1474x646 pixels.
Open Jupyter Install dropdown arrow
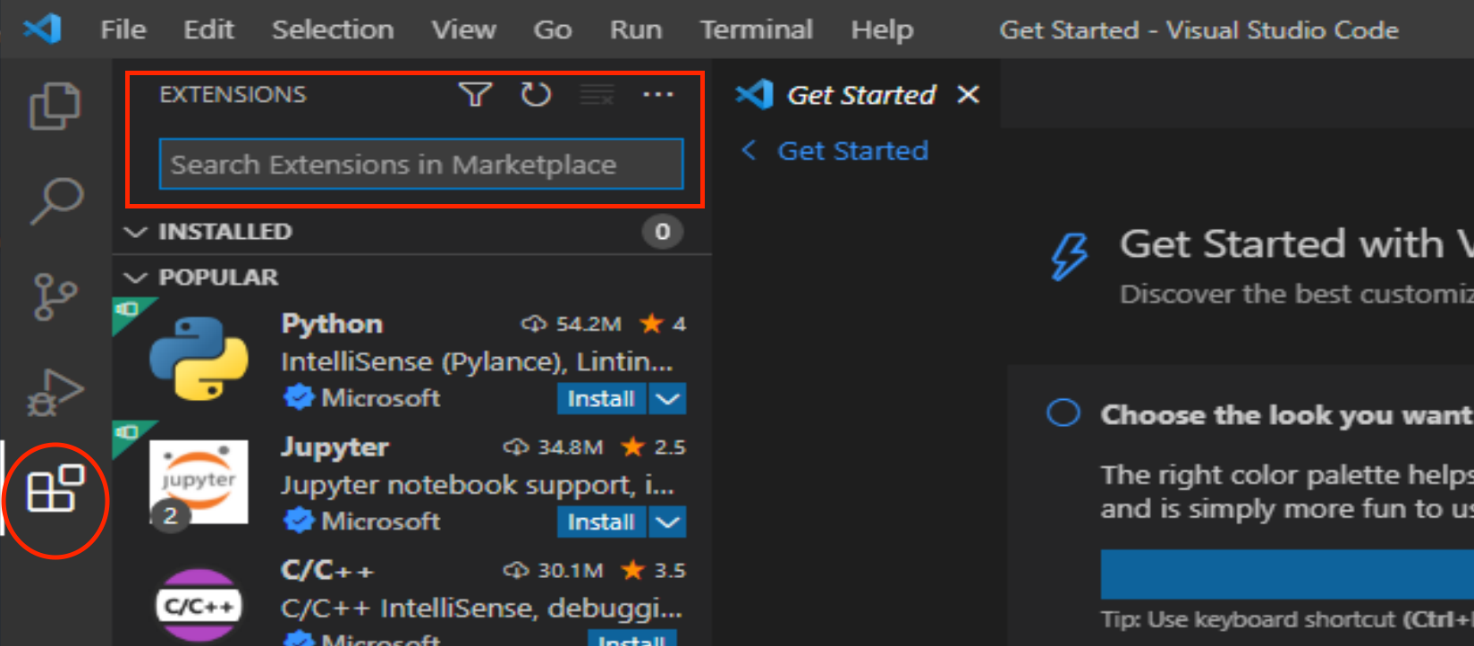(667, 523)
